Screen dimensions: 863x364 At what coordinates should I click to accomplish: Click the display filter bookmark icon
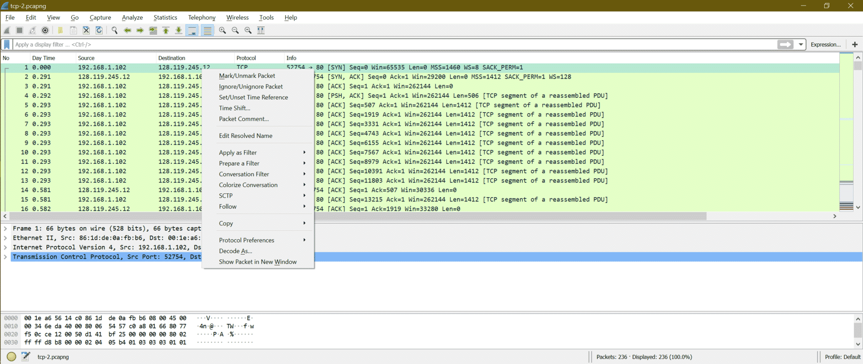(x=7, y=44)
